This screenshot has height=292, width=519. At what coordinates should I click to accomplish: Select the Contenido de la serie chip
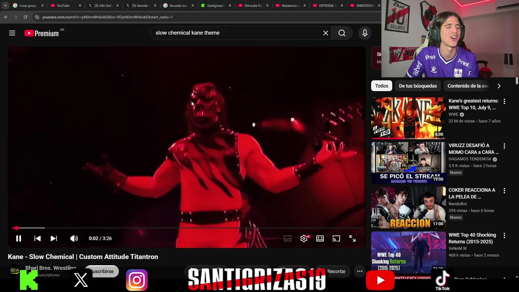468,86
